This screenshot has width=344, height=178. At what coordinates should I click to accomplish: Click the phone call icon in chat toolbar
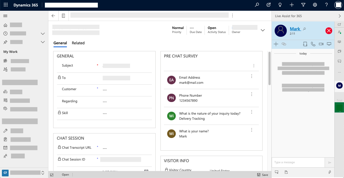313,44
